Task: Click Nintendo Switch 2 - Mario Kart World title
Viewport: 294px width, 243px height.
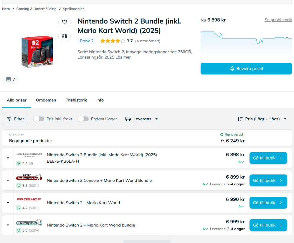Action: coord(83,203)
